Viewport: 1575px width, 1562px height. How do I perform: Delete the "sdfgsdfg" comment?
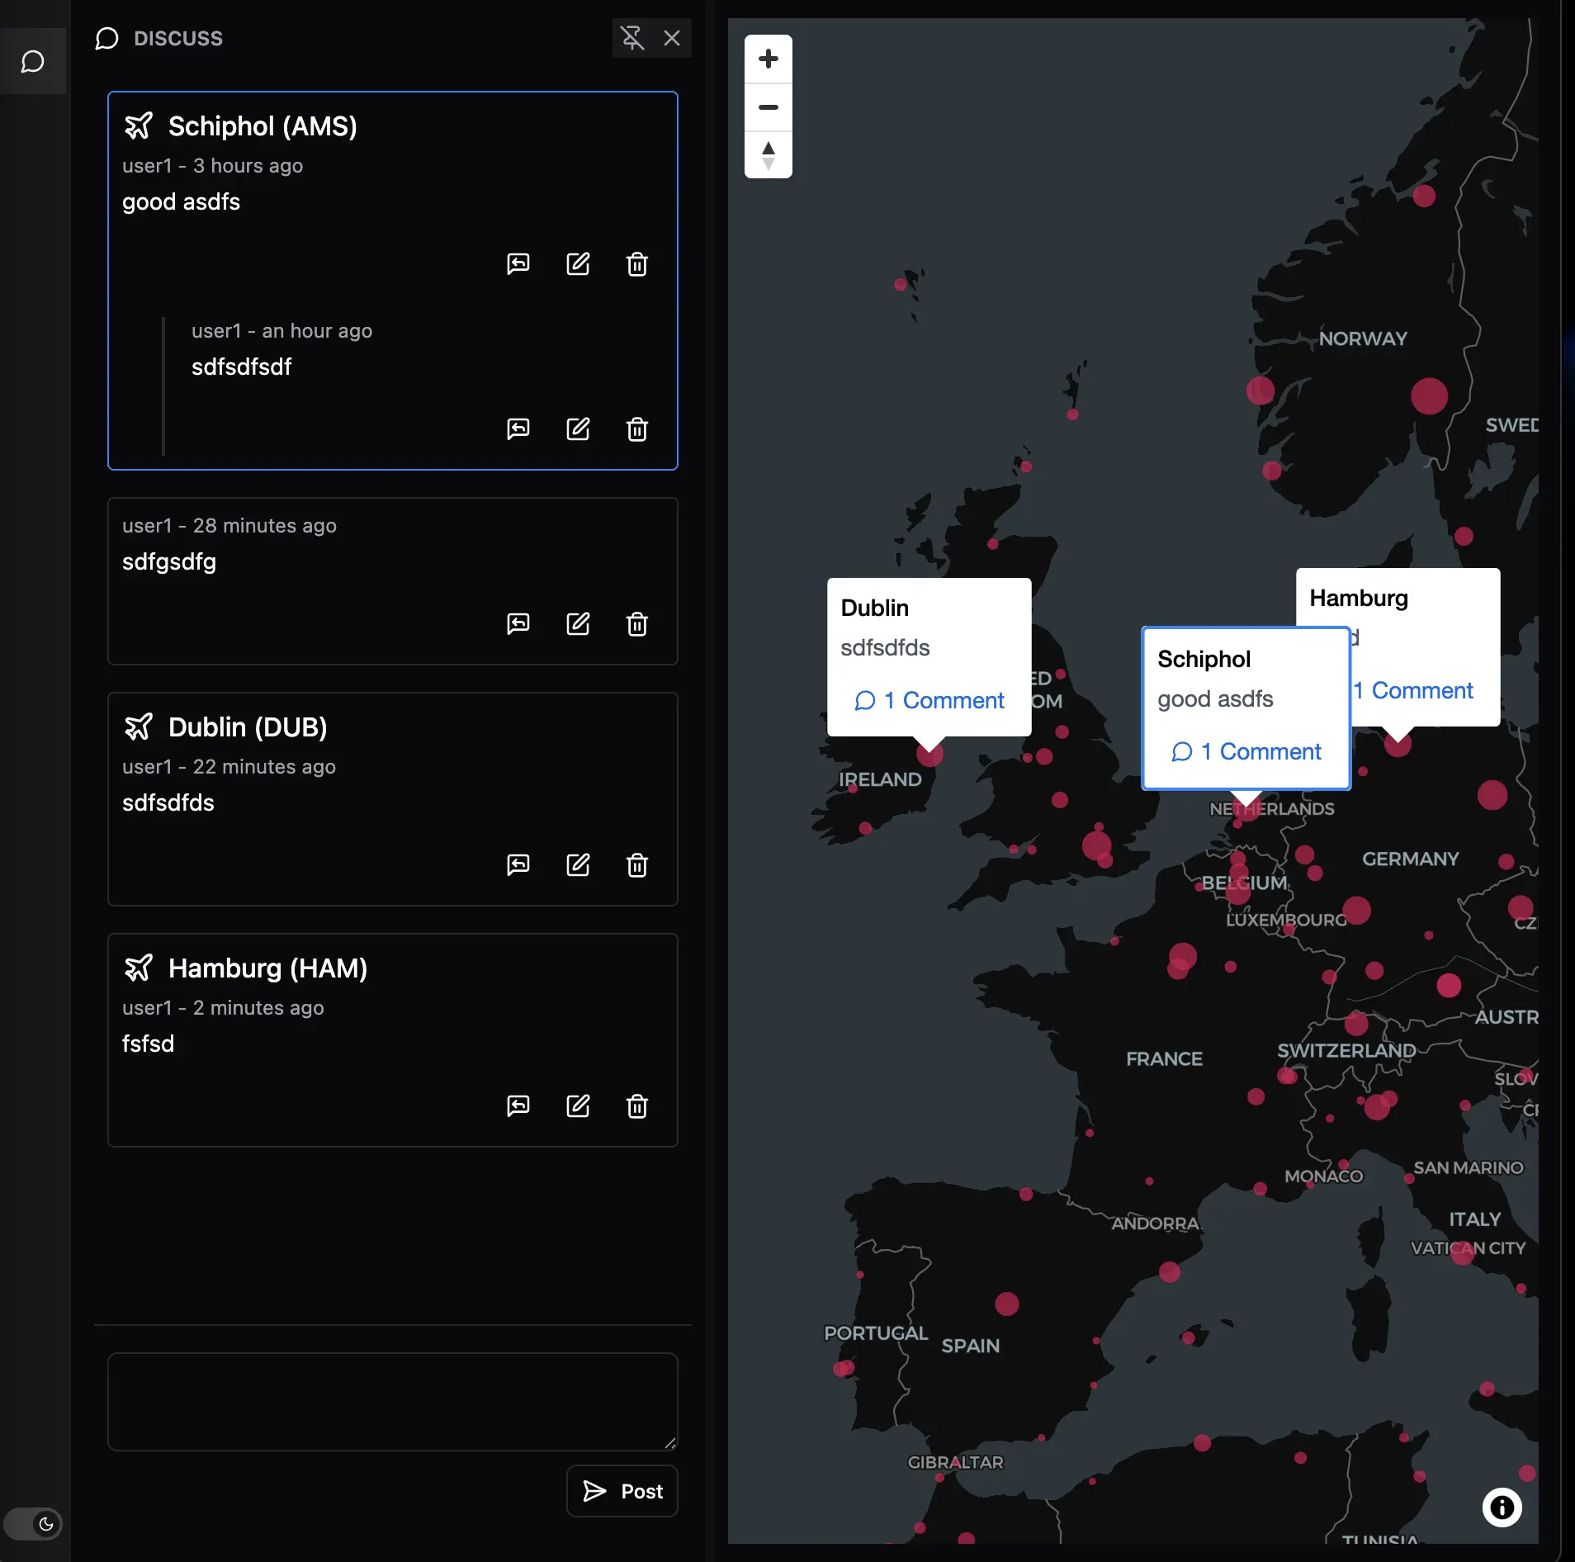(x=636, y=623)
